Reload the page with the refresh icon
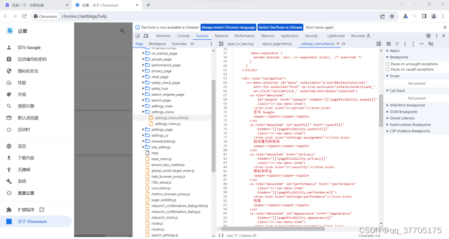This screenshot has width=449, height=239. pyautogui.click(x=24, y=17)
